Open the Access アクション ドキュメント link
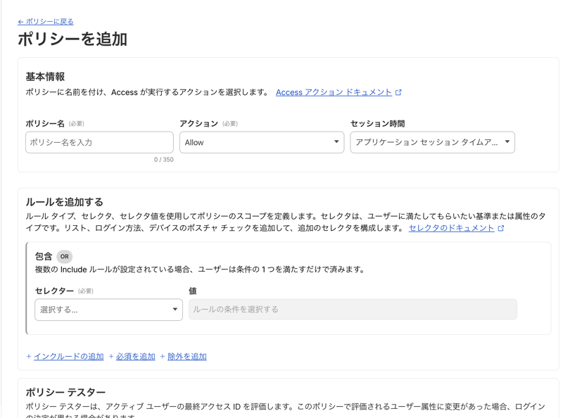 (332, 92)
